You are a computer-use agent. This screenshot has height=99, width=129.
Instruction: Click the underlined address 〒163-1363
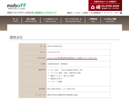pos(72,58)
